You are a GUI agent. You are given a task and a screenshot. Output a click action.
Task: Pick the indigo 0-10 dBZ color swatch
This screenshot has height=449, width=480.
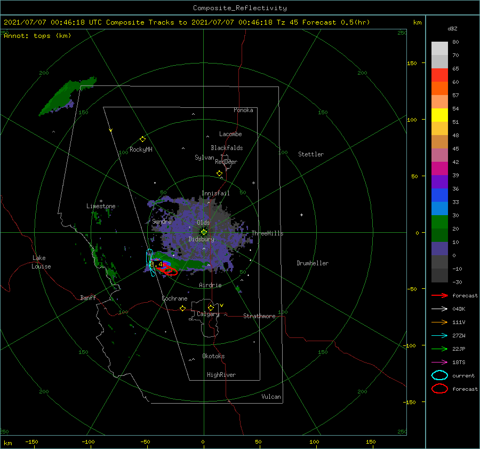click(439, 249)
